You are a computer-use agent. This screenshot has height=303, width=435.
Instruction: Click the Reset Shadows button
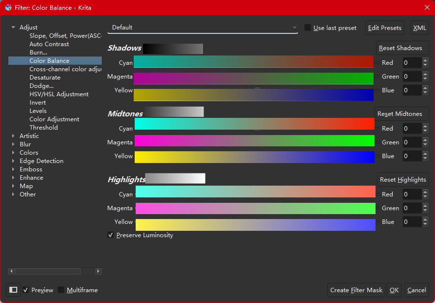pos(401,48)
